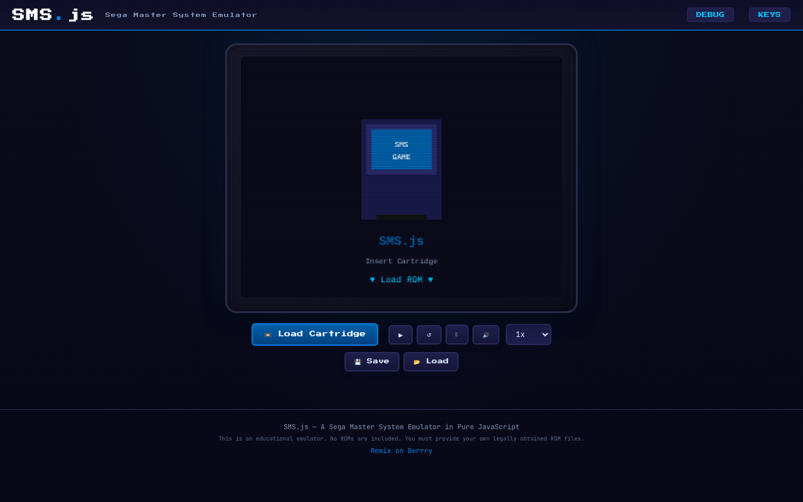Toggle the DEBUG panel
Image resolution: width=803 pixels, height=502 pixels.
coord(710,15)
